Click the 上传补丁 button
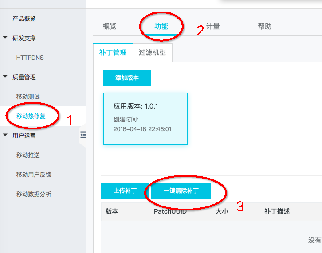The height and width of the screenshot is (253, 322). (x=125, y=191)
